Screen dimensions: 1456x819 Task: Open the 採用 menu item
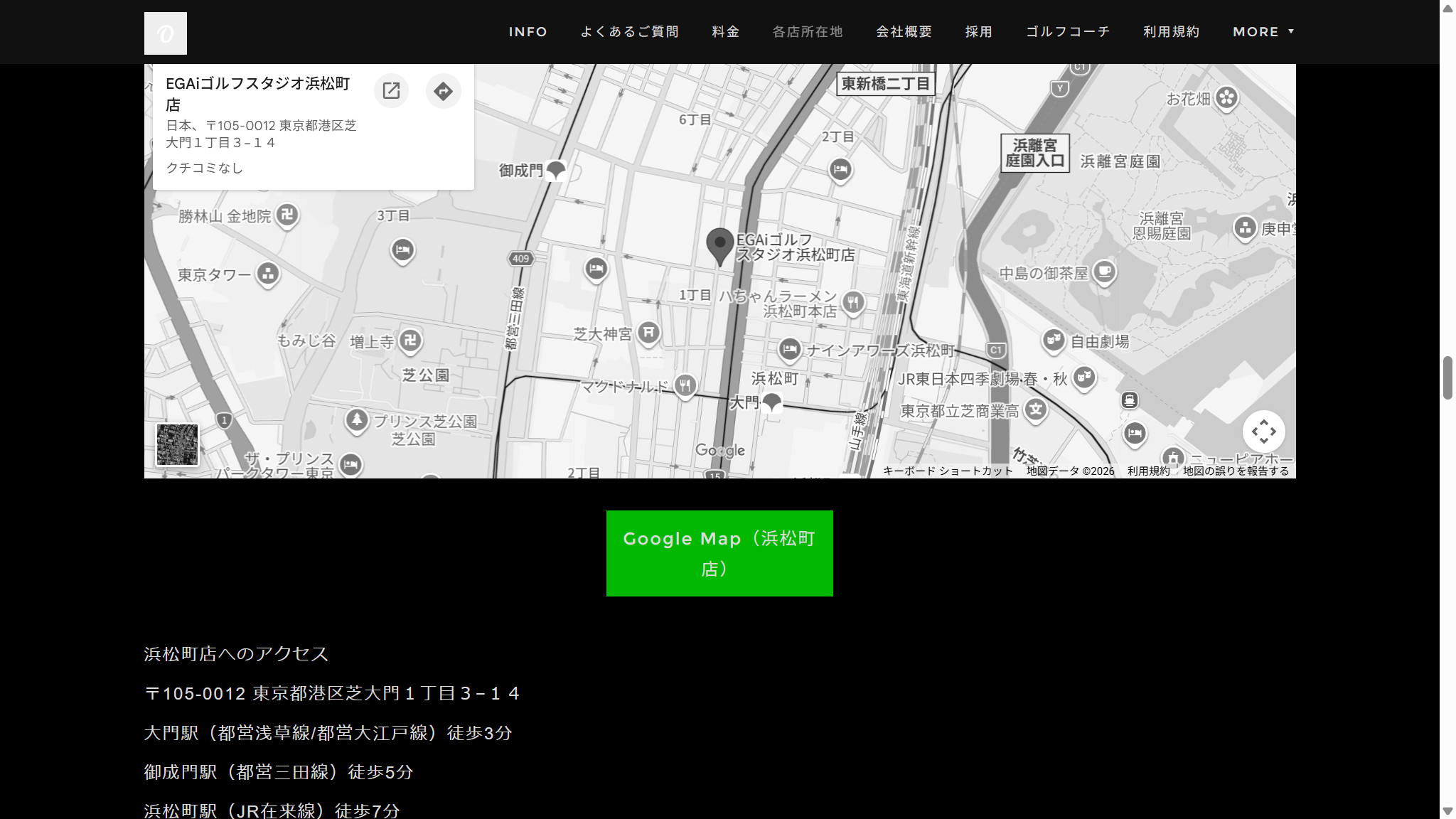pyautogui.click(x=979, y=32)
